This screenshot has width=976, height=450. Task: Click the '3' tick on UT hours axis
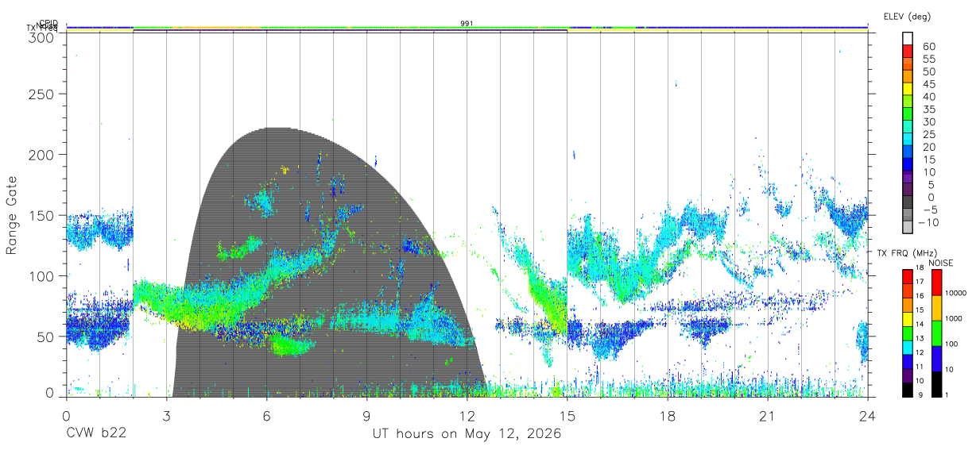[166, 415]
